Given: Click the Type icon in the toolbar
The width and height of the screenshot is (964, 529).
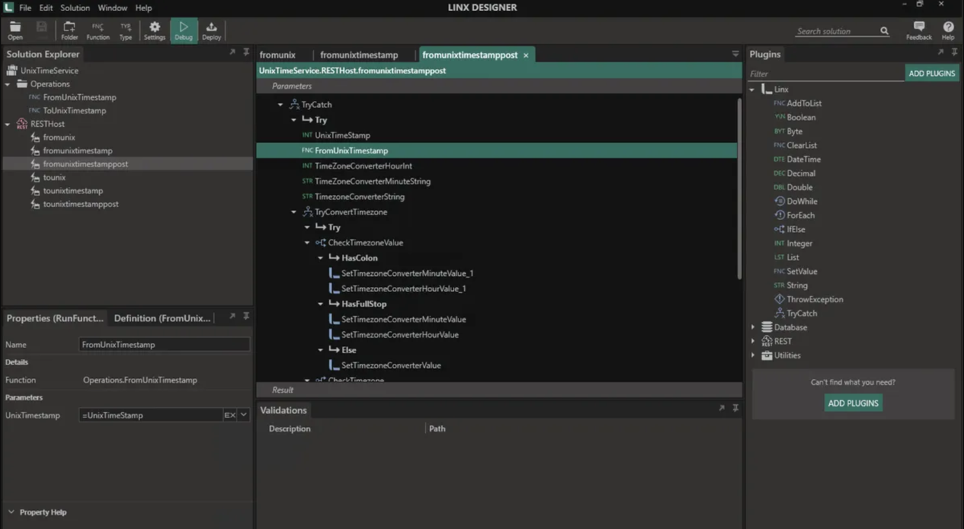Looking at the screenshot, I should pos(125,29).
